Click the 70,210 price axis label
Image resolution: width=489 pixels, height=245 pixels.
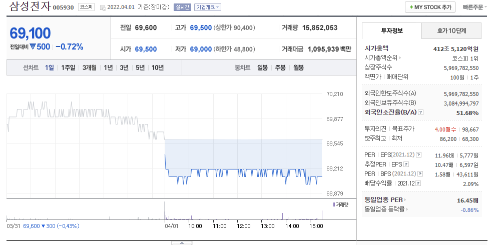click(x=335, y=94)
